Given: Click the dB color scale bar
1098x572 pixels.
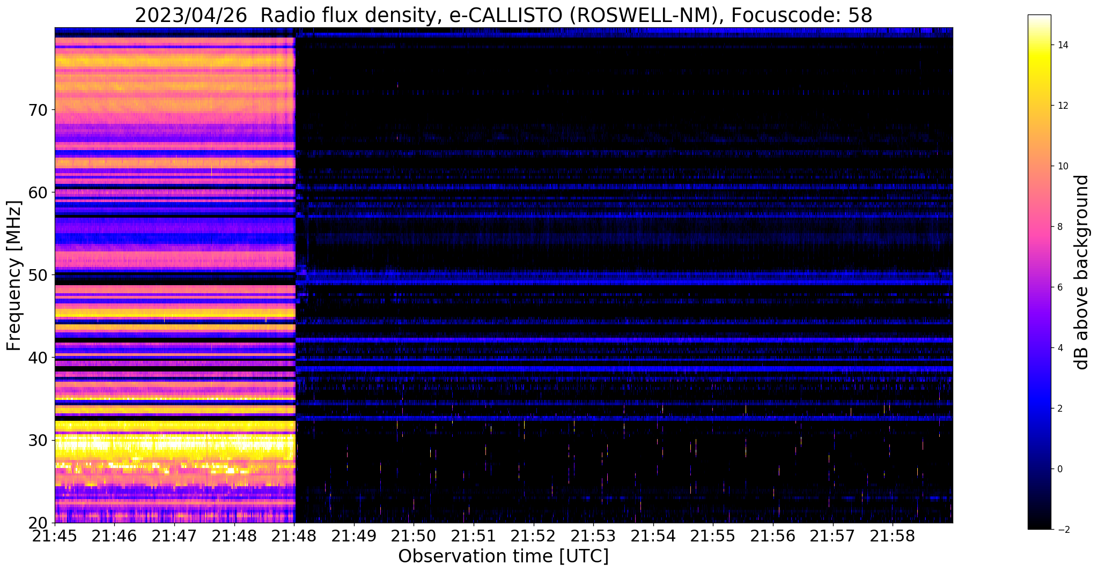Looking at the screenshot, I should point(1039,272).
